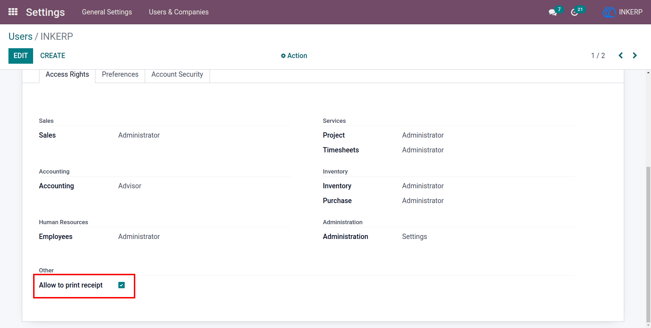Toggle the Allow to print receipt checkbox

point(122,285)
